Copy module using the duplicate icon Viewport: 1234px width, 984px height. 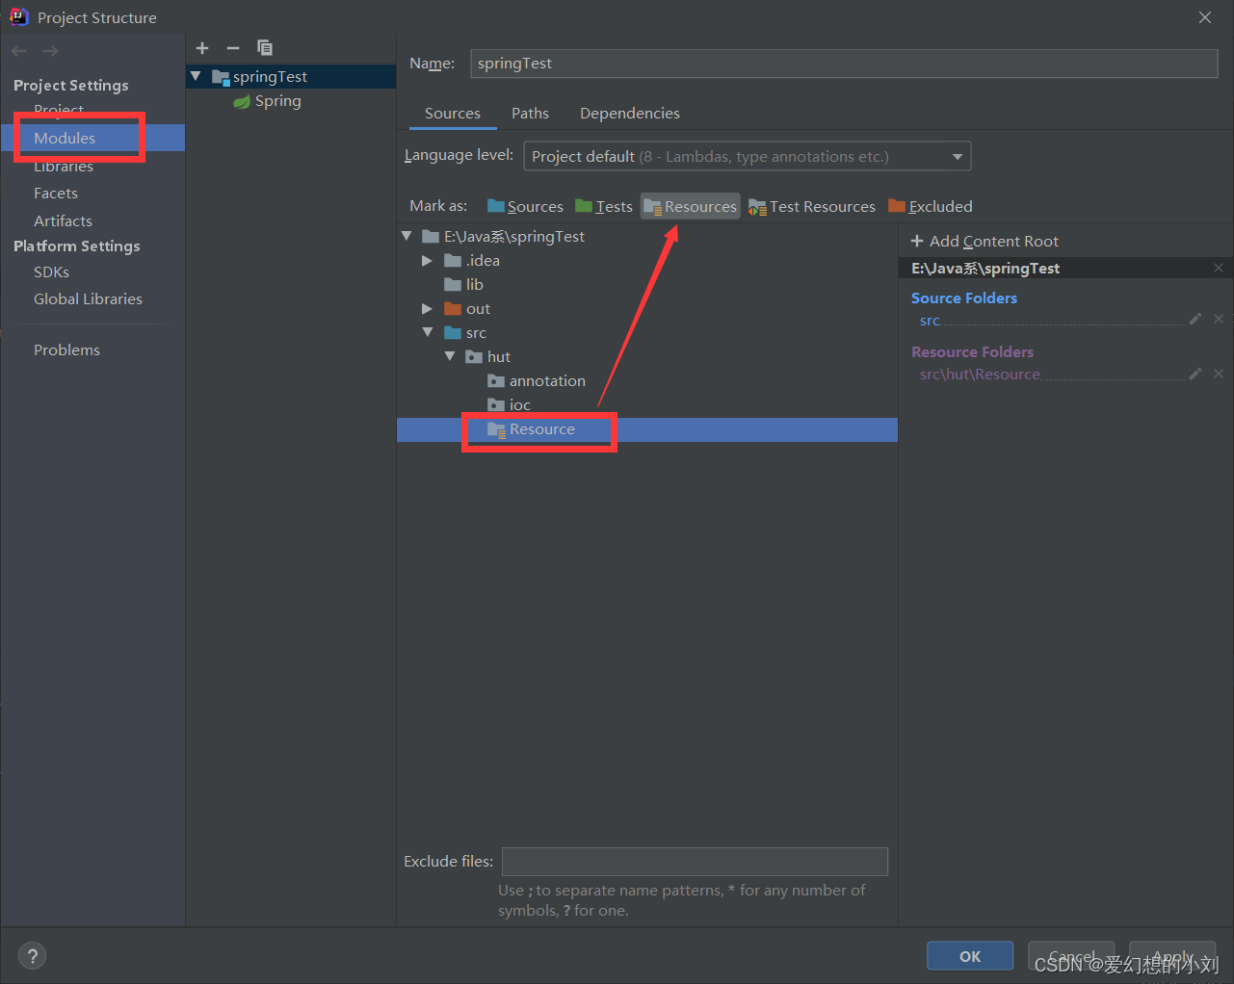tap(265, 48)
